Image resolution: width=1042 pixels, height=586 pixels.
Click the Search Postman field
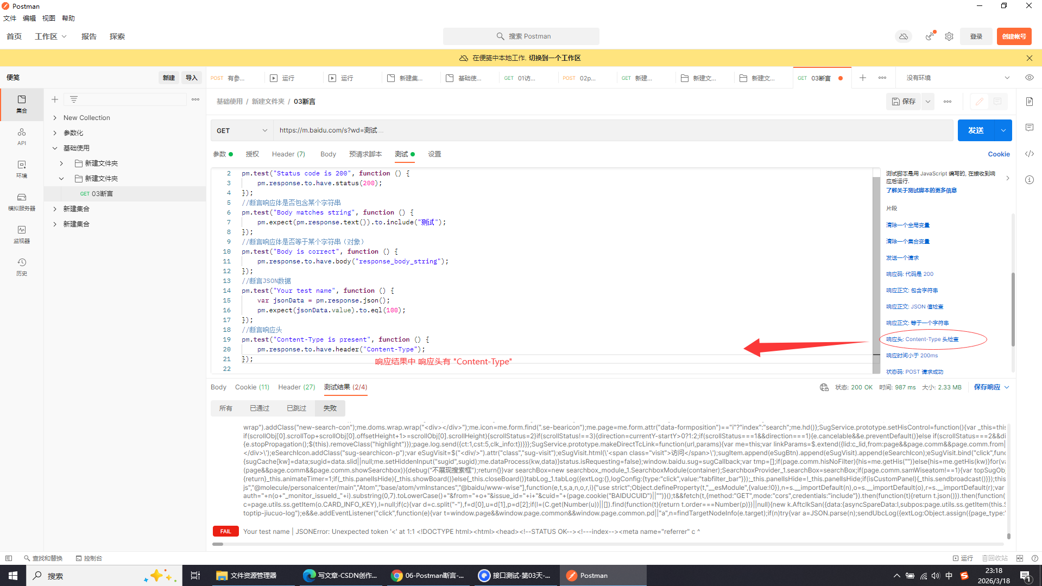(x=521, y=36)
